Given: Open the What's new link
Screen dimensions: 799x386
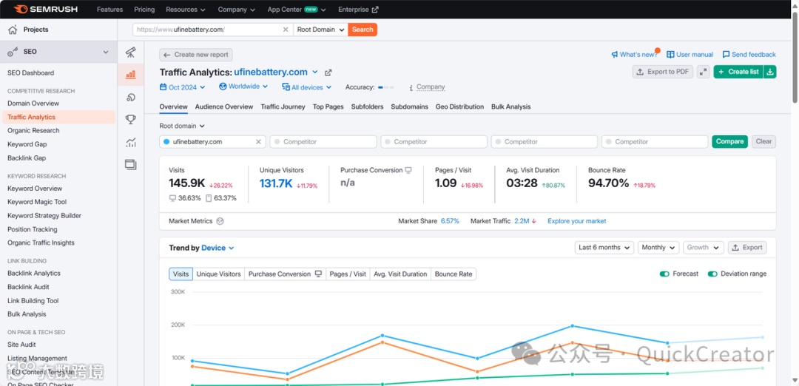Looking at the screenshot, I should pyautogui.click(x=635, y=55).
